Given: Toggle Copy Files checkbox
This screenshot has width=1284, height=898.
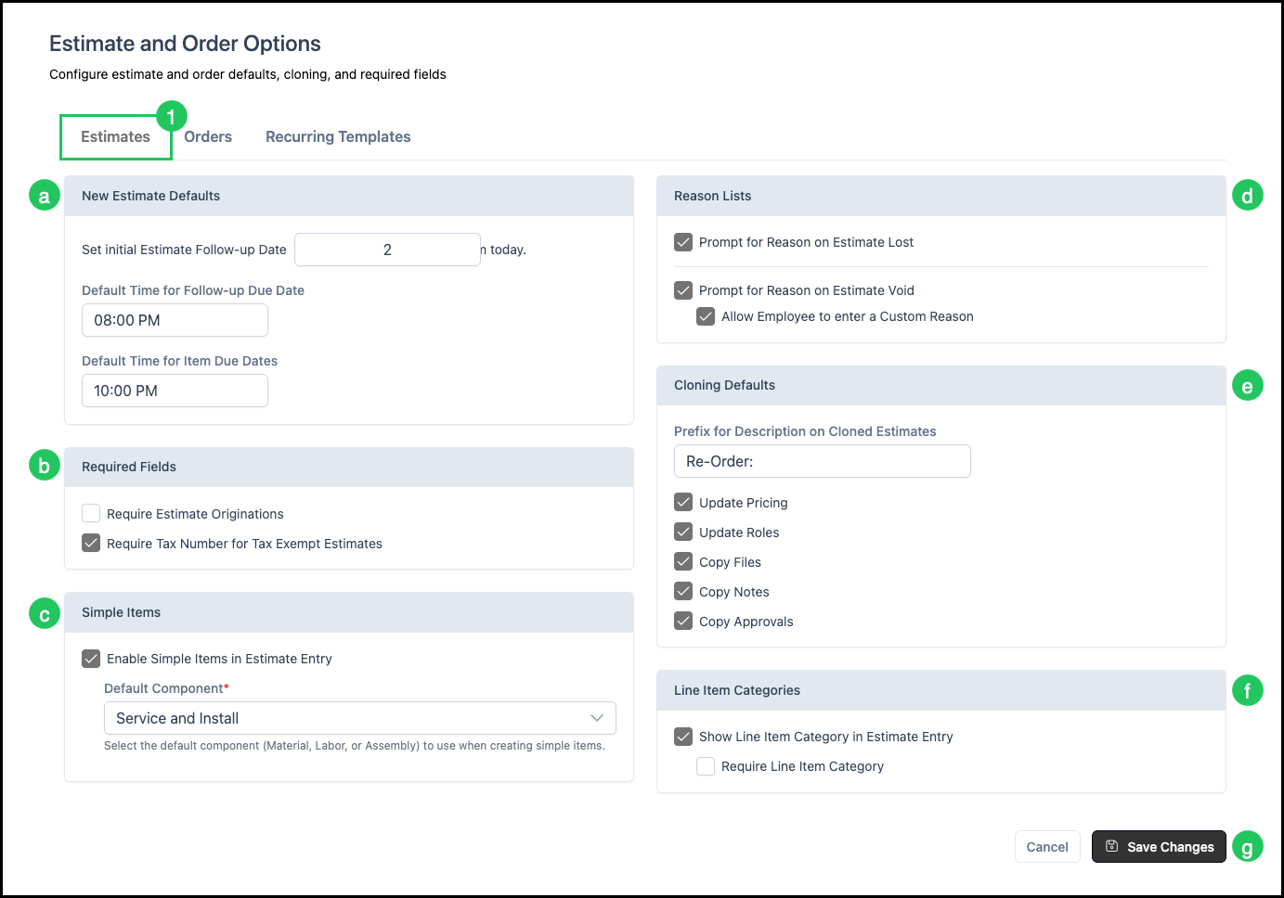Looking at the screenshot, I should point(683,561).
